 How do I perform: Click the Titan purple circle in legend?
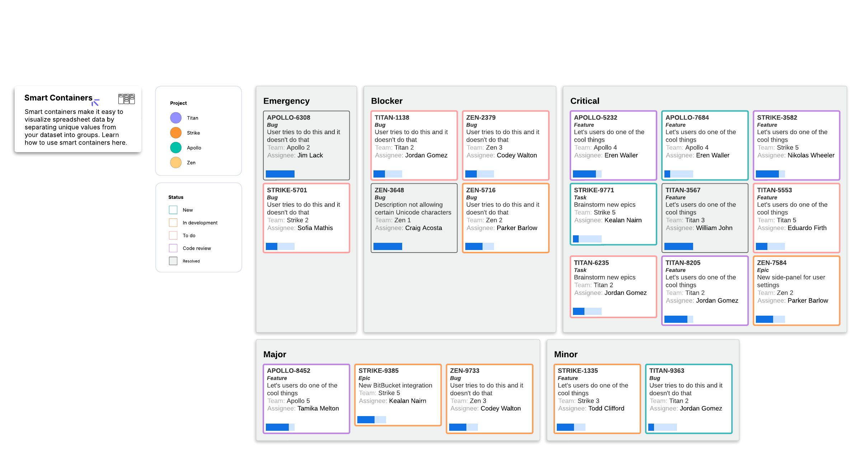tap(176, 118)
